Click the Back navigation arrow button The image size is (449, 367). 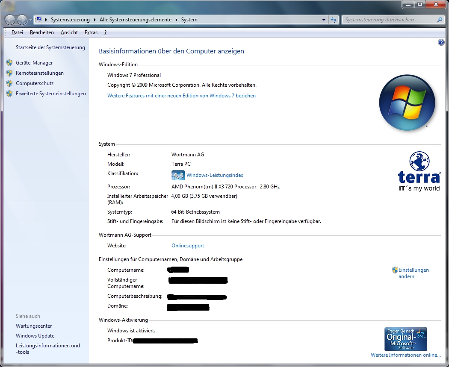(10, 20)
